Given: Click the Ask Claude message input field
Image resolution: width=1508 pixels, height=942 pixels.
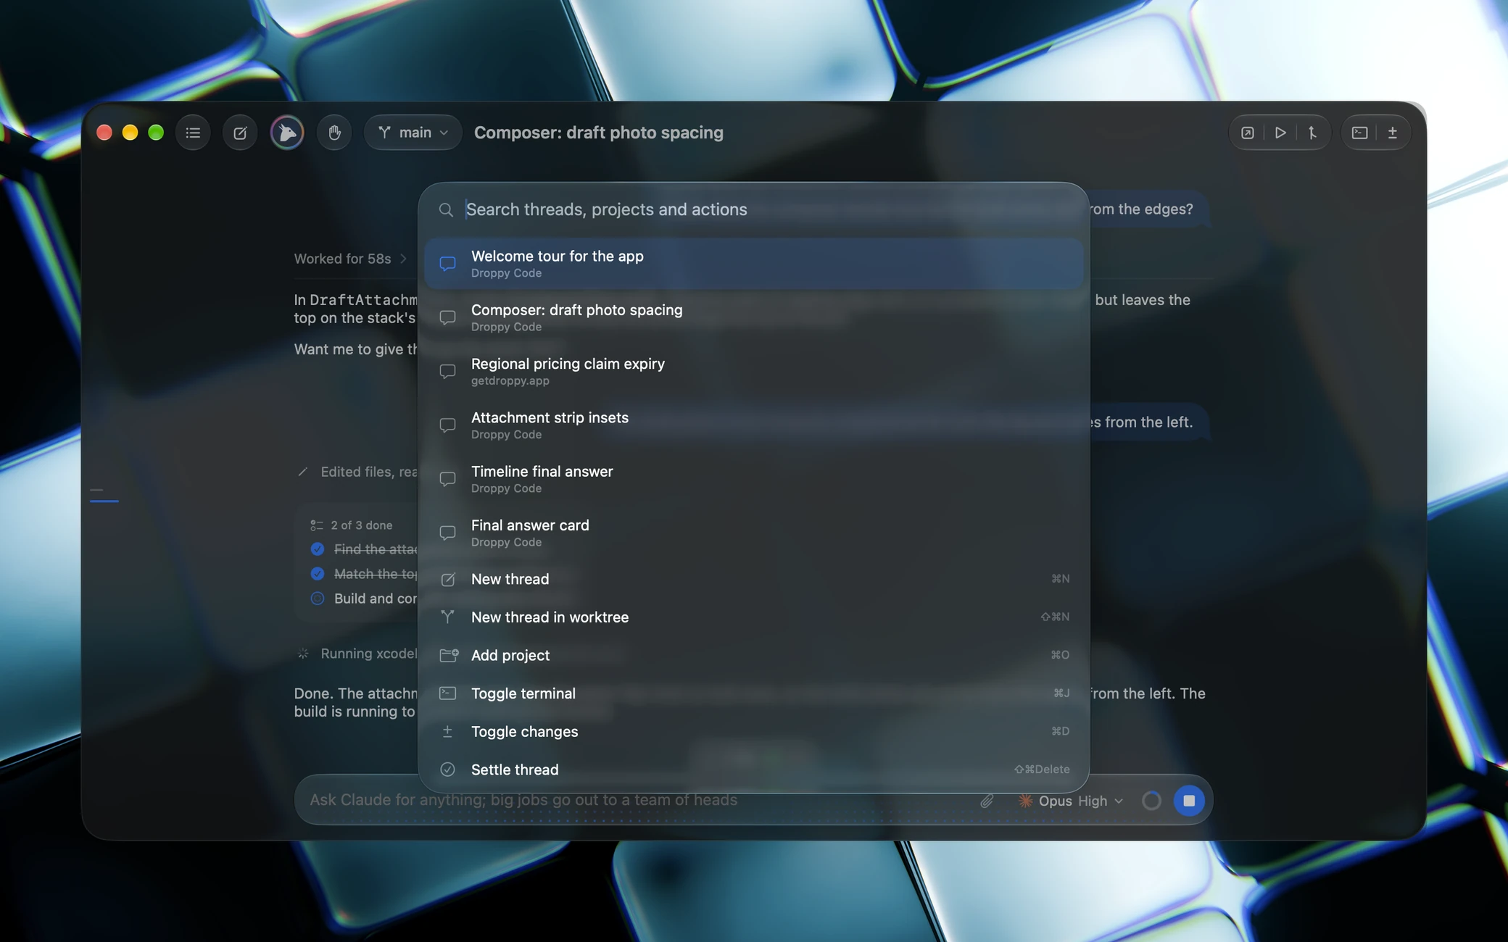Looking at the screenshot, I should tap(638, 800).
